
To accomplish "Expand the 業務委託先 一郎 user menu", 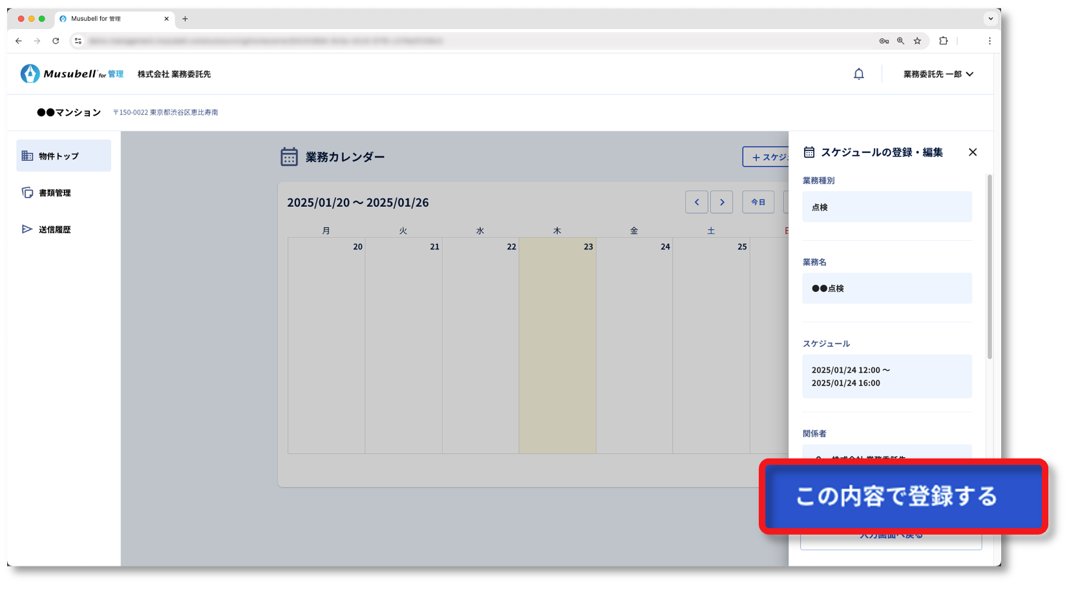I will point(938,74).
